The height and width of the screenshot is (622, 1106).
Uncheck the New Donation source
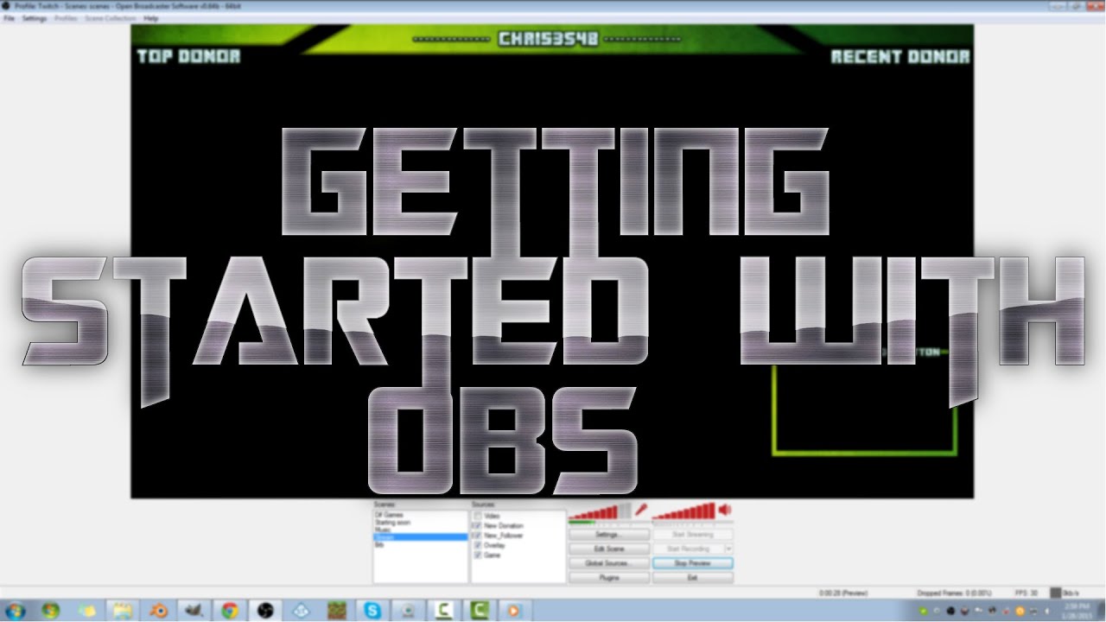pyautogui.click(x=477, y=525)
